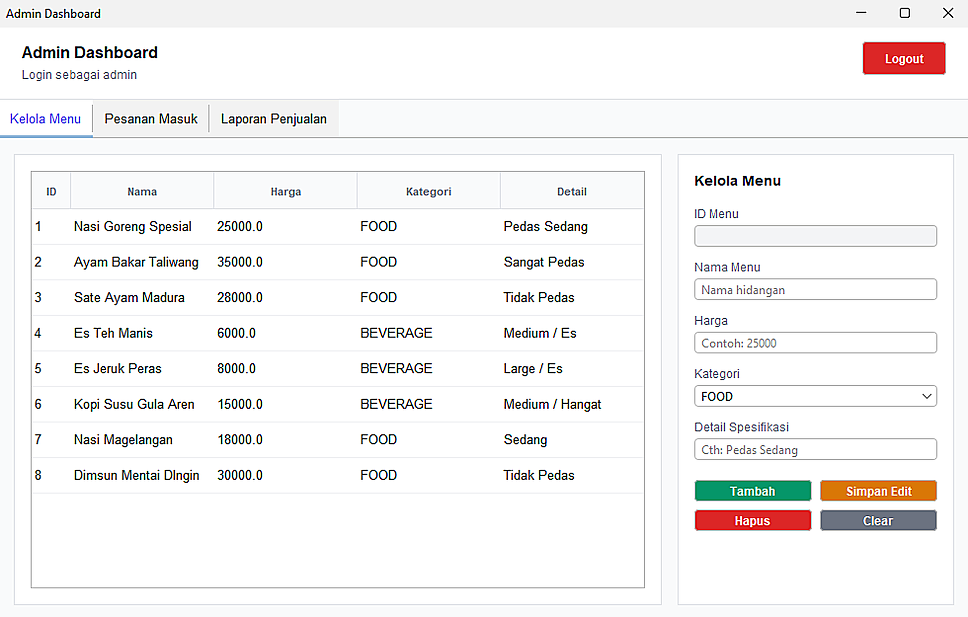This screenshot has width=968, height=617.
Task: Select the Dimsun Mentai DIngin row
Action: click(338, 475)
